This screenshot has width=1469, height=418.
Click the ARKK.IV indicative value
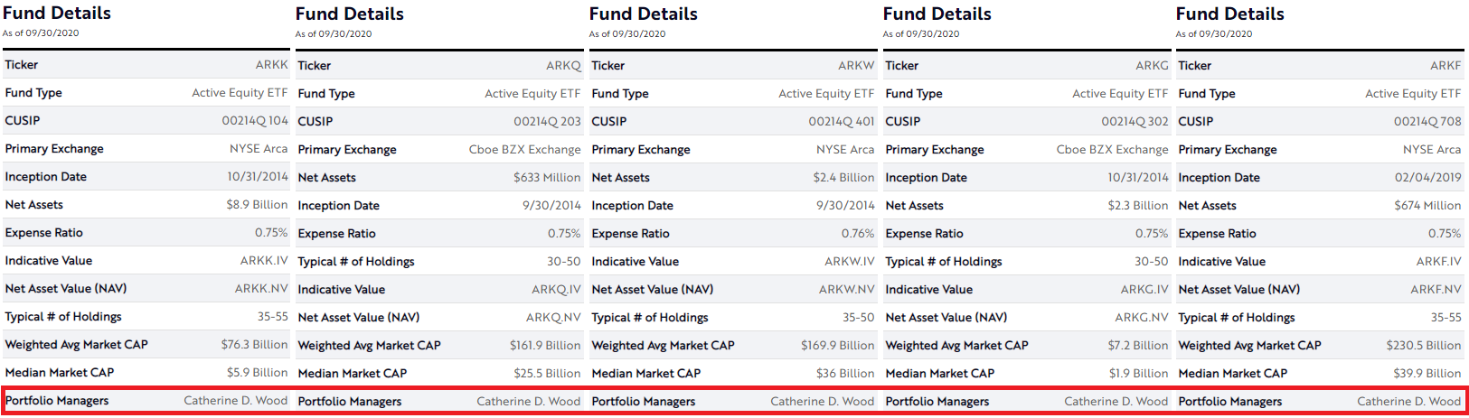[x=264, y=261]
